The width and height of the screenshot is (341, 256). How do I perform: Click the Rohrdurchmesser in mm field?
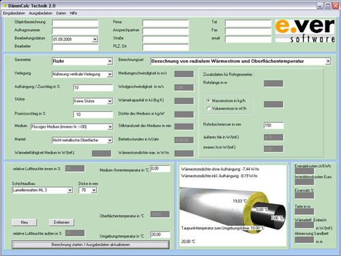[273, 126]
